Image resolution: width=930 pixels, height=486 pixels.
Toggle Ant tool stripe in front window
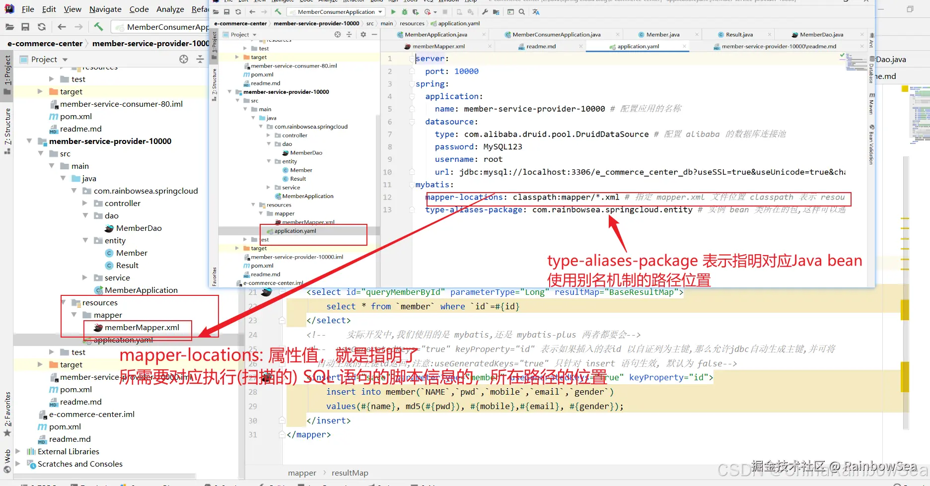pyautogui.click(x=871, y=41)
